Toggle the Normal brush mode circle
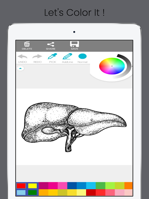This screenshot has width=149, height=199. click(x=83, y=58)
